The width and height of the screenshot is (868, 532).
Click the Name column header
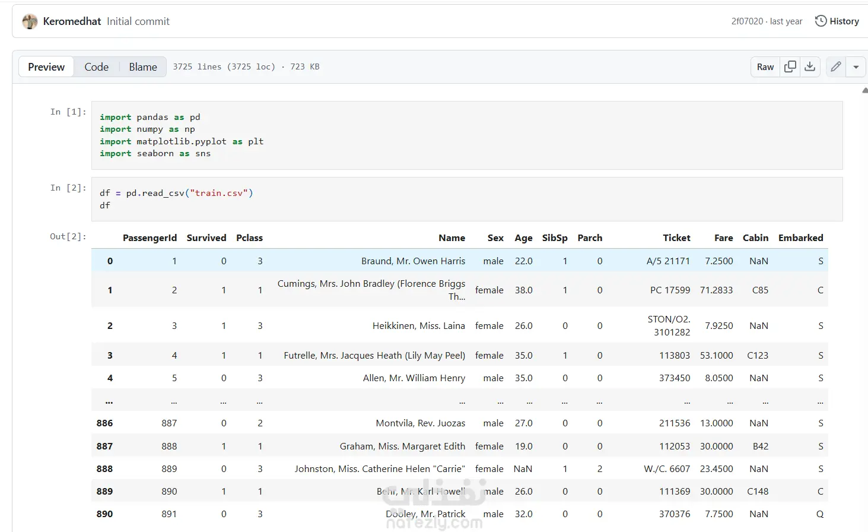point(452,237)
